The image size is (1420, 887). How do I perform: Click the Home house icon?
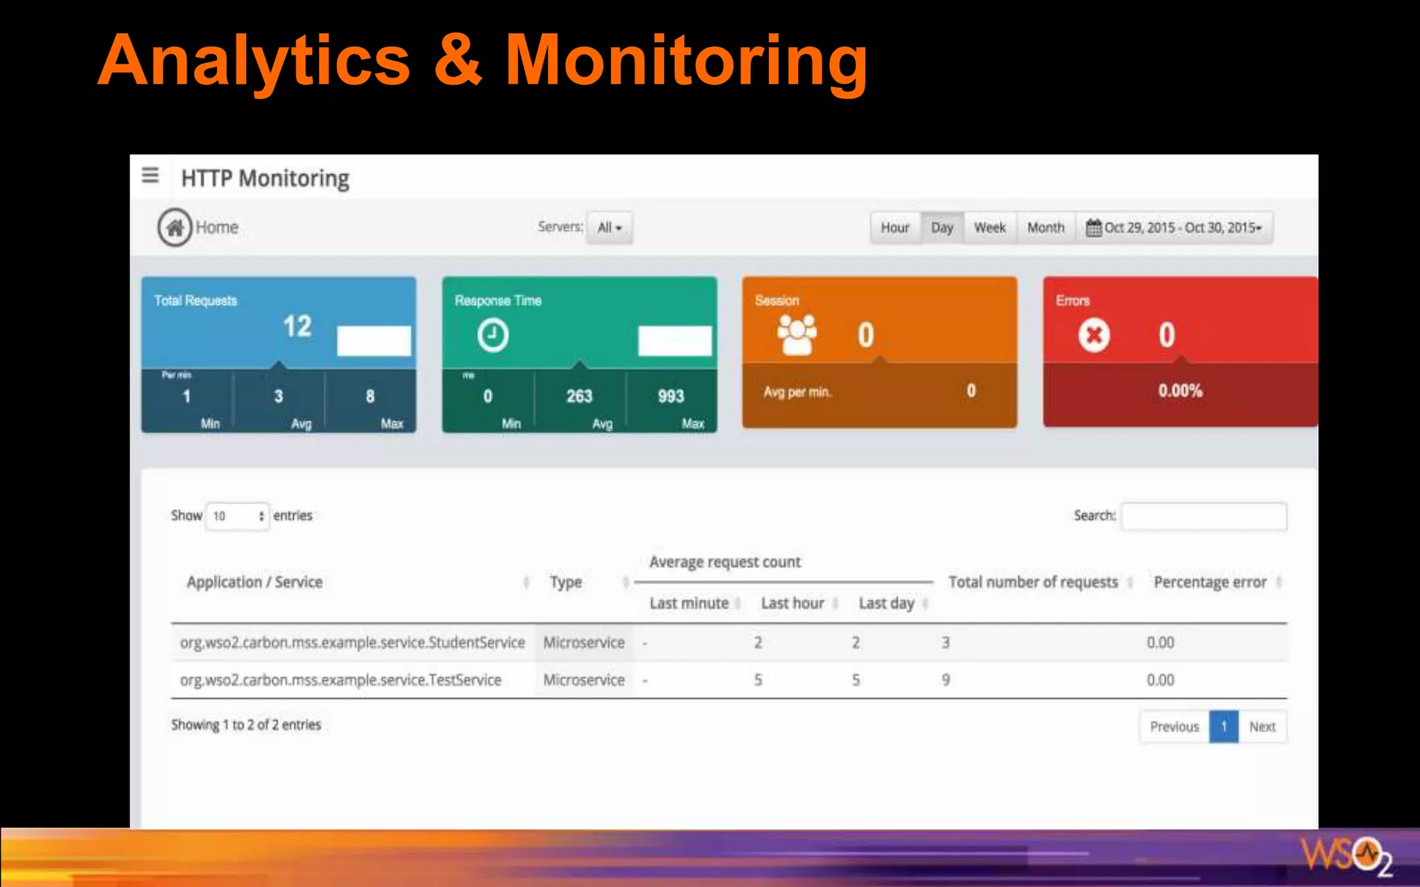(x=175, y=227)
